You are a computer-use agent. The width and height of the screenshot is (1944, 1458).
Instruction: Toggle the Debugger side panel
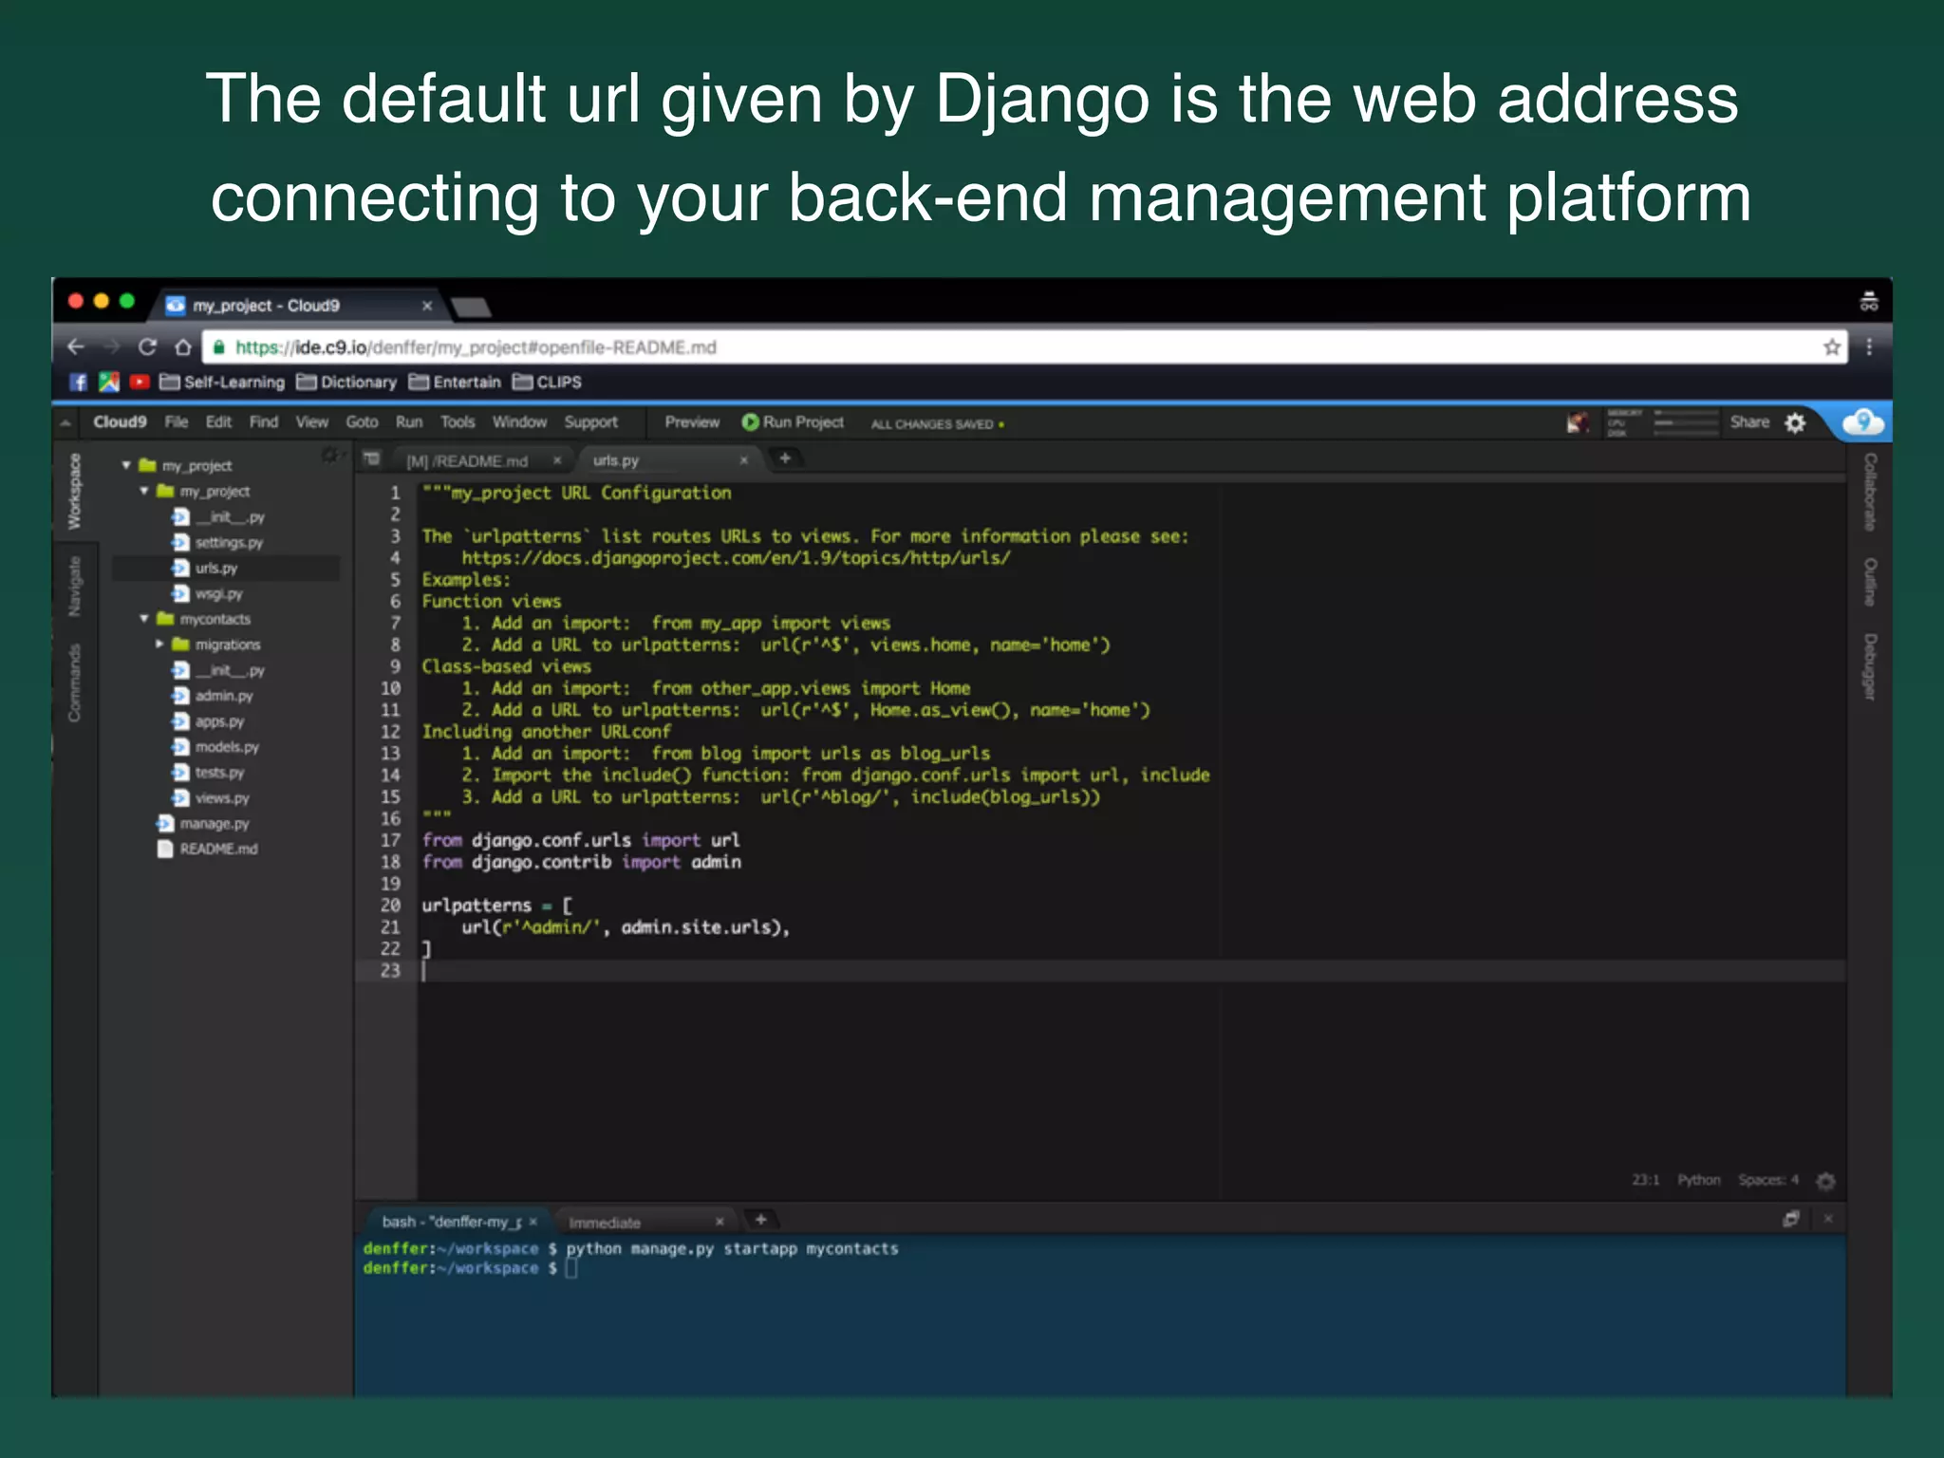(x=1869, y=666)
